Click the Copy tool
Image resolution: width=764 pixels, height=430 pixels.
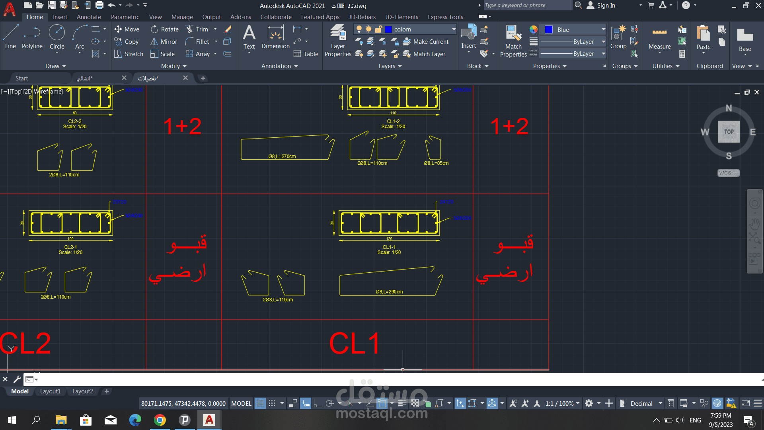tap(127, 41)
